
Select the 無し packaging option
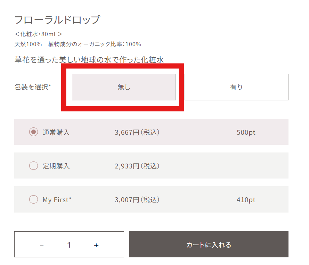pos(124,87)
